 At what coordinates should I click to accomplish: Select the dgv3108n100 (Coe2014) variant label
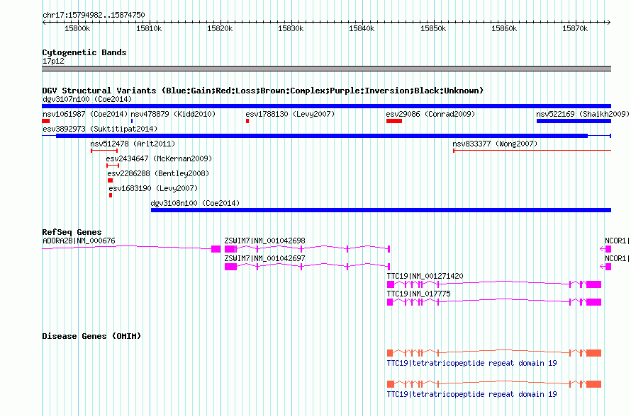pyautogui.click(x=195, y=203)
